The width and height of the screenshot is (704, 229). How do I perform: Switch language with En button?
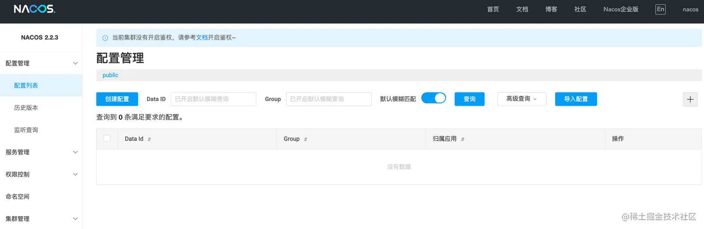(660, 9)
